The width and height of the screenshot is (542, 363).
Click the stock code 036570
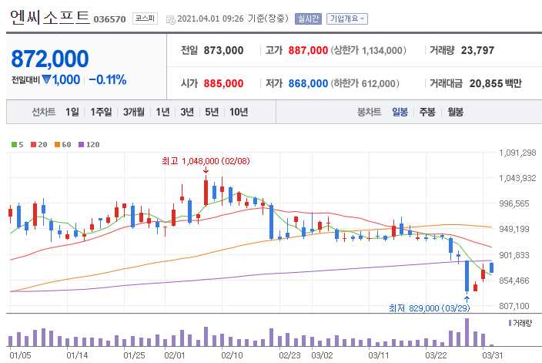(x=109, y=19)
